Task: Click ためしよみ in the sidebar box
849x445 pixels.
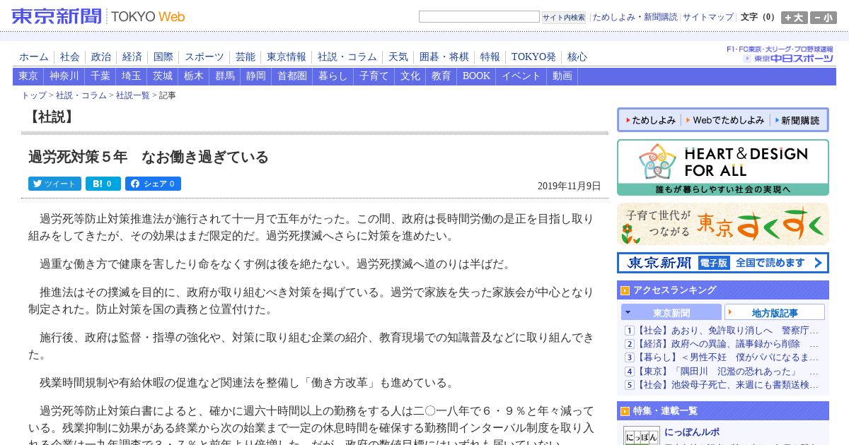Action: click(x=649, y=121)
